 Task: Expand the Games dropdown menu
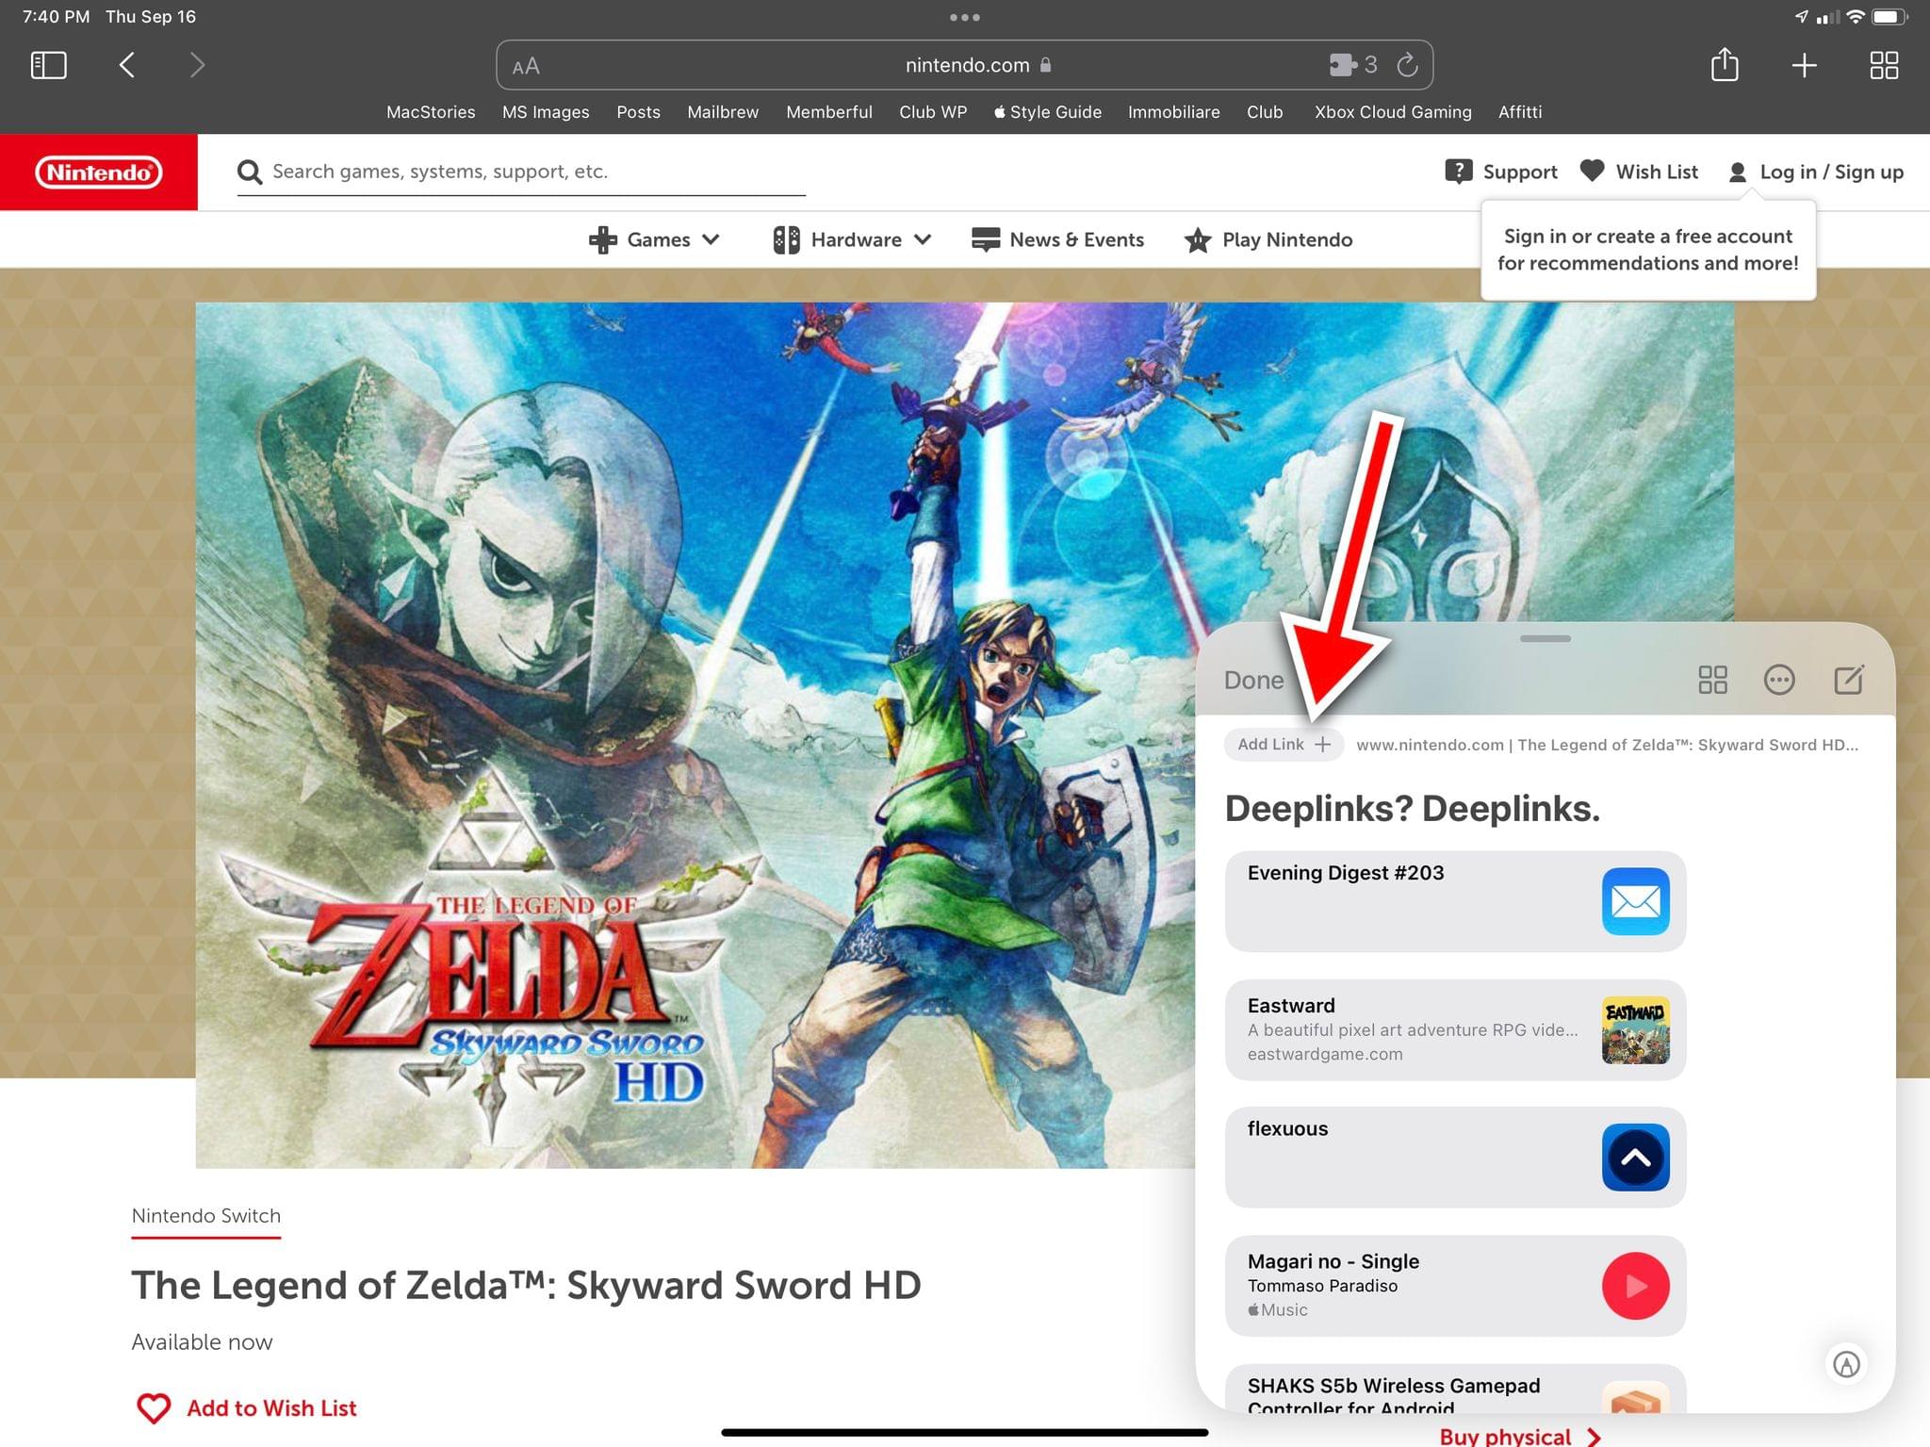[x=655, y=239]
